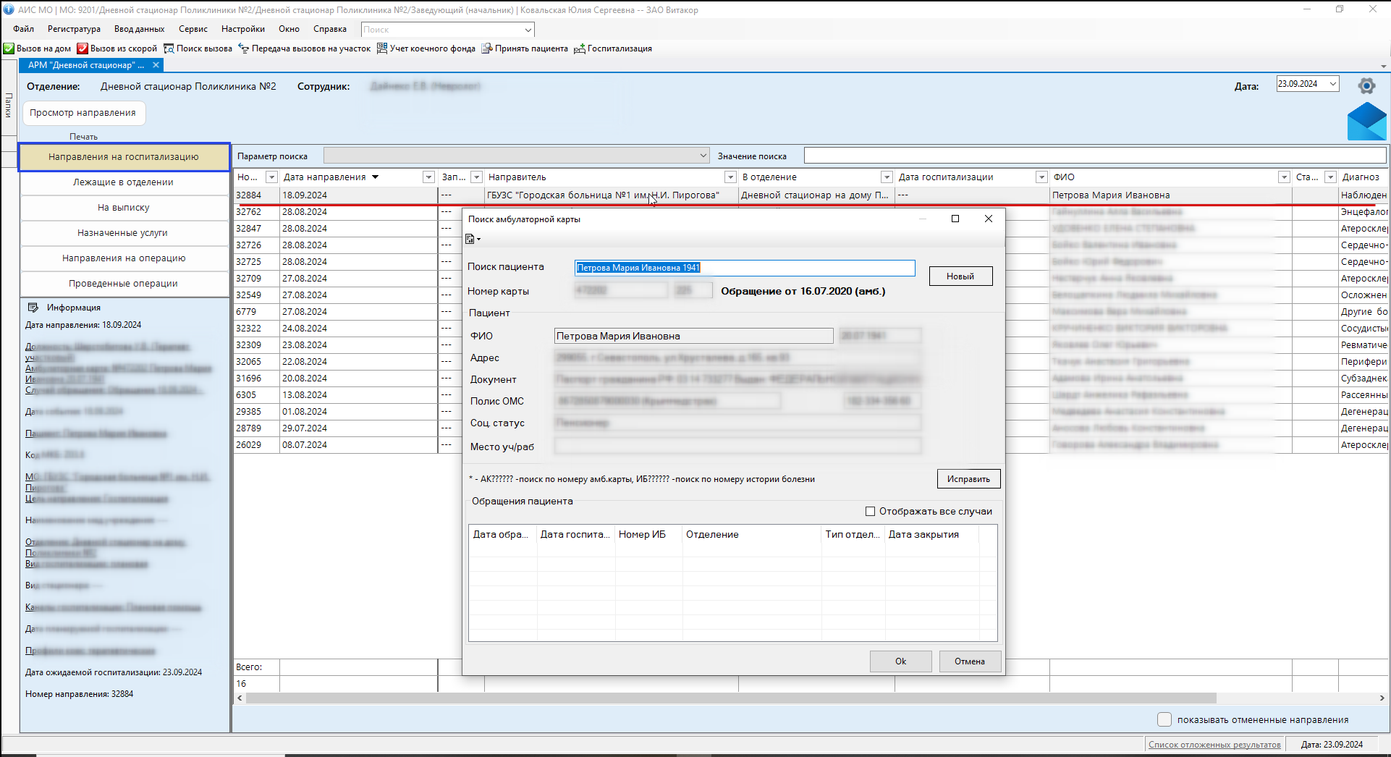The image size is (1391, 757).
Task: Select the Лежащие в отделении tab
Action: coord(123,182)
